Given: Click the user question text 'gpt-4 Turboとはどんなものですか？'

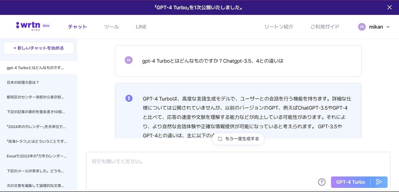Looking at the screenshot, I should click(182, 61).
